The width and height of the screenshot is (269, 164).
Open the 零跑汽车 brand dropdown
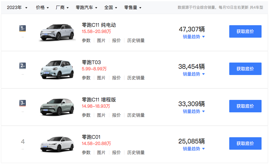(86, 7)
